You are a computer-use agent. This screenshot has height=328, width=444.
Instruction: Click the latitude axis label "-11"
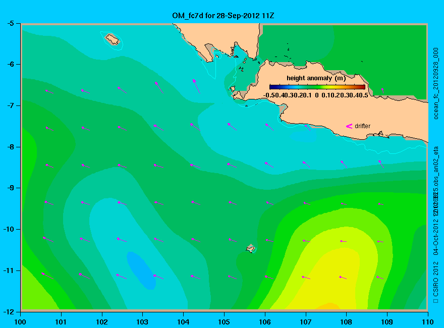click(9, 270)
